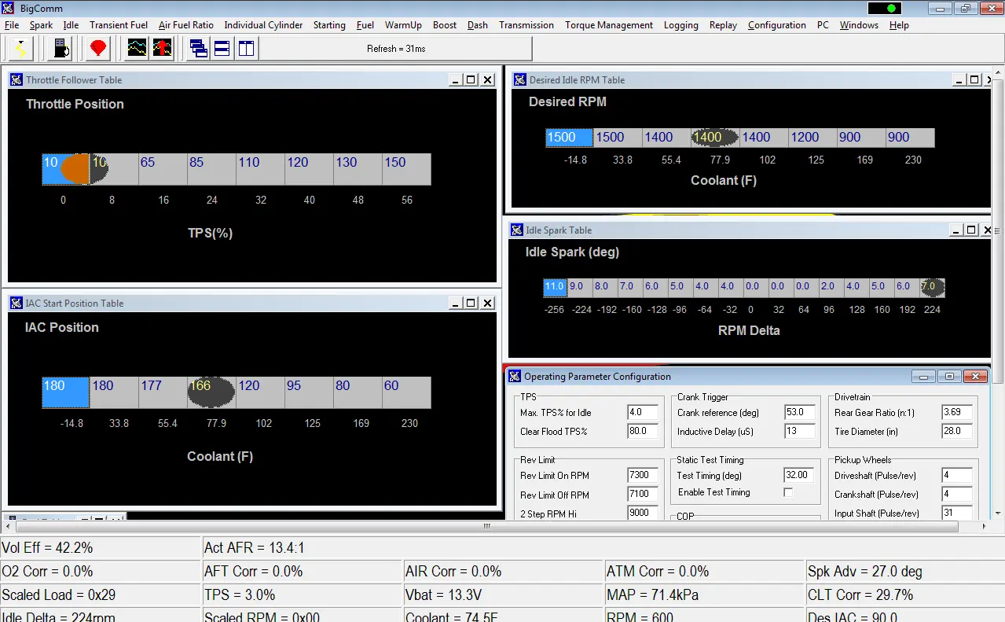Screen dimensions: 1005x622
Task: Click the tile vertically toolbar icon
Action: [247, 49]
